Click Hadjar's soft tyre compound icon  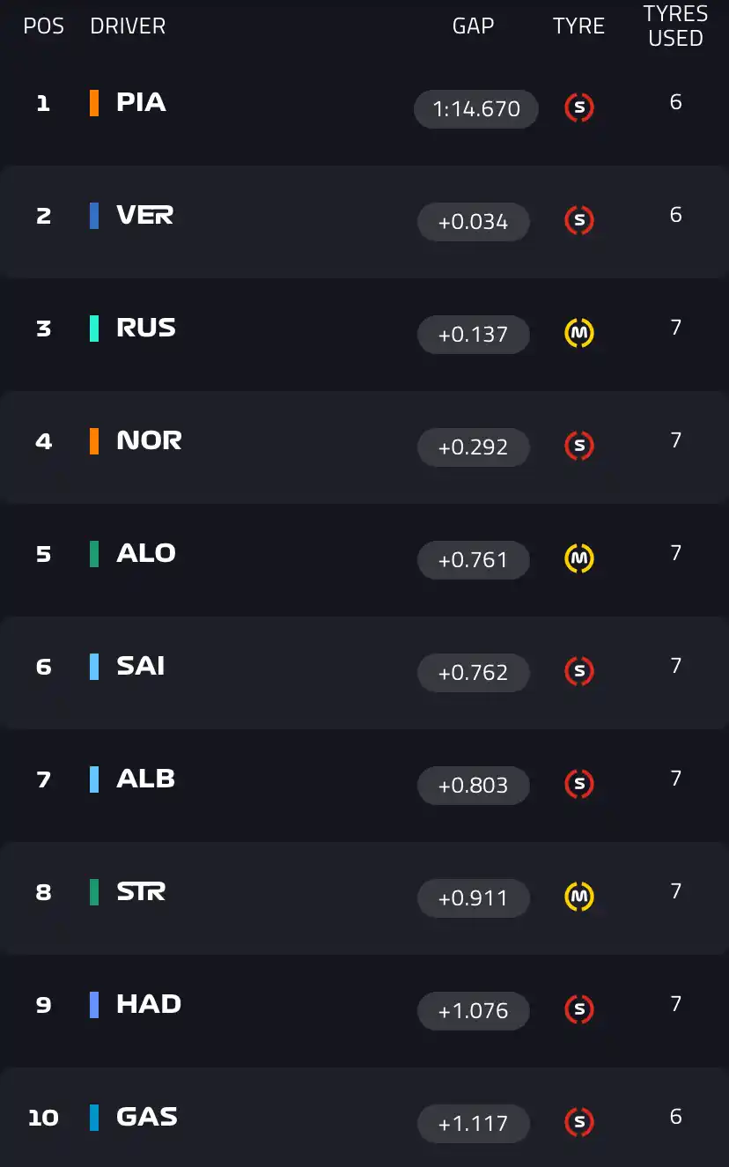click(x=578, y=1010)
